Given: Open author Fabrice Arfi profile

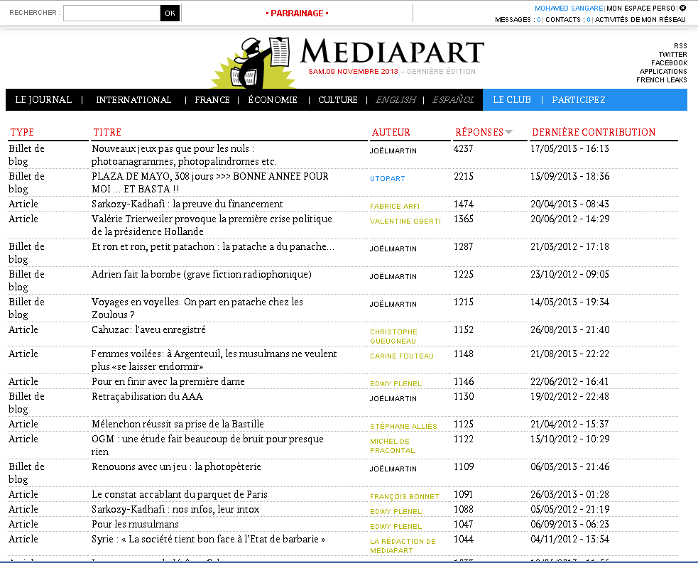Looking at the screenshot, I should click(394, 206).
